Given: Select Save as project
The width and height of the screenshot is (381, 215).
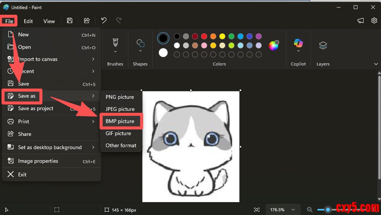Looking at the screenshot, I should point(52,108).
